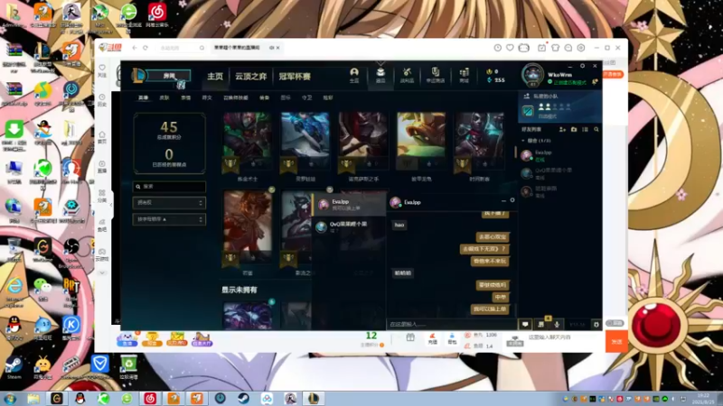Click the champion search field
The image size is (723, 406).
click(x=169, y=187)
